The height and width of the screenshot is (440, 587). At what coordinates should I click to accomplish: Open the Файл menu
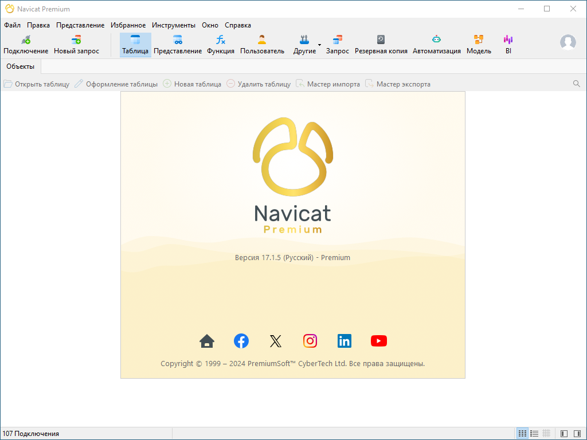[x=13, y=25]
